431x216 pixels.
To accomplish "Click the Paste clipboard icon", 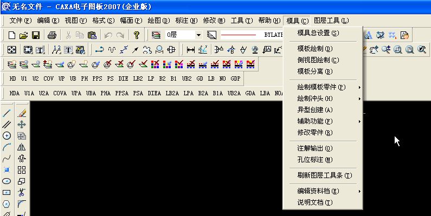I will (x=92, y=35).
